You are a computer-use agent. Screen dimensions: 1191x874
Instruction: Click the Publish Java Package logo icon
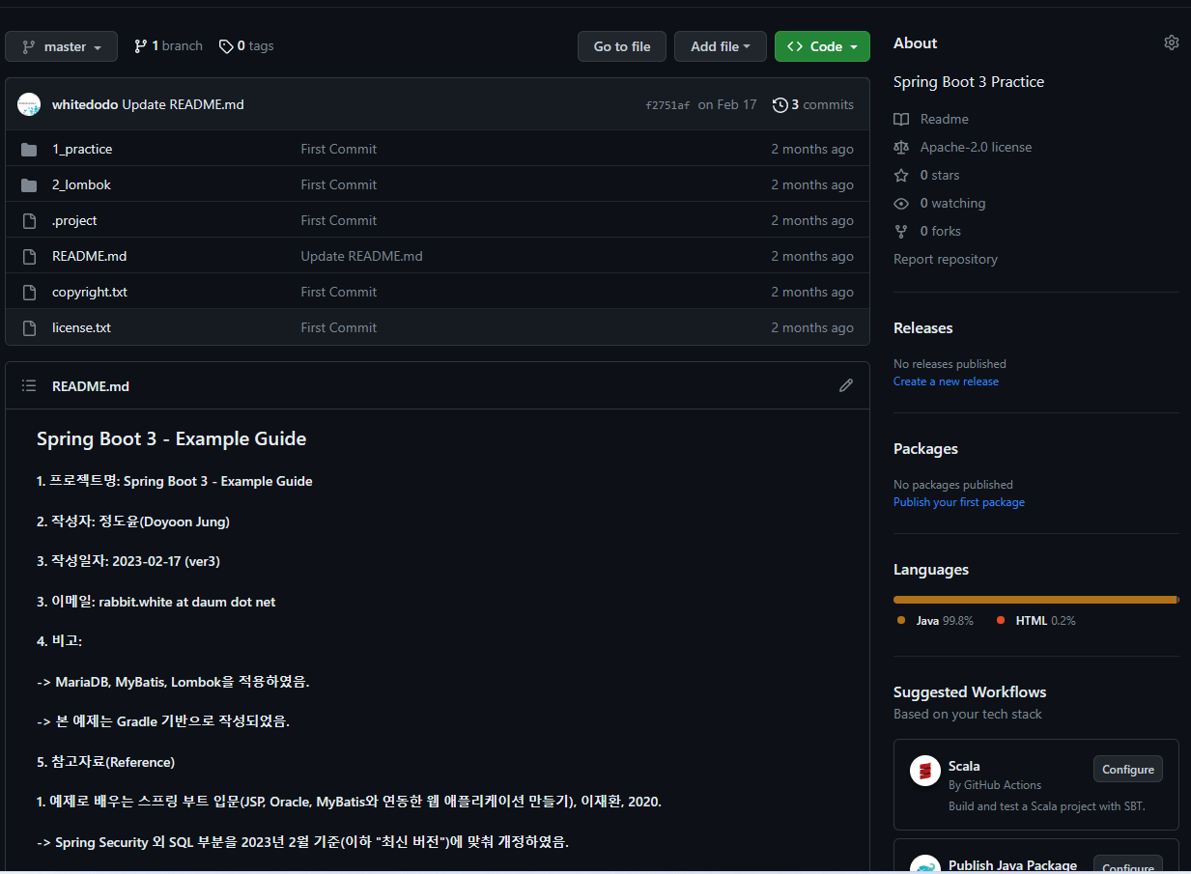click(x=925, y=865)
